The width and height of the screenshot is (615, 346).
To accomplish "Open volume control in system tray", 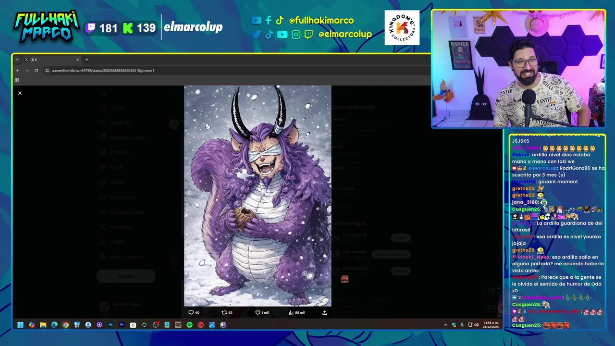I will point(477,325).
